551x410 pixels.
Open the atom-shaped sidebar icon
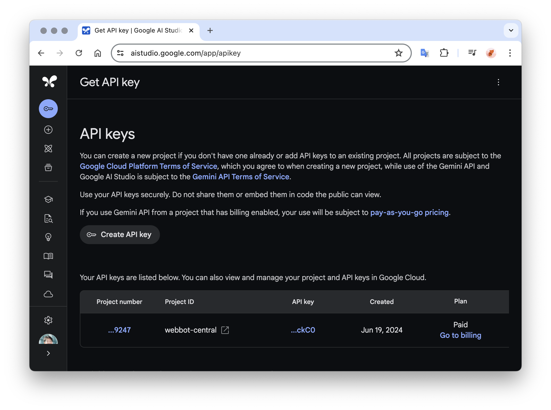point(48,149)
